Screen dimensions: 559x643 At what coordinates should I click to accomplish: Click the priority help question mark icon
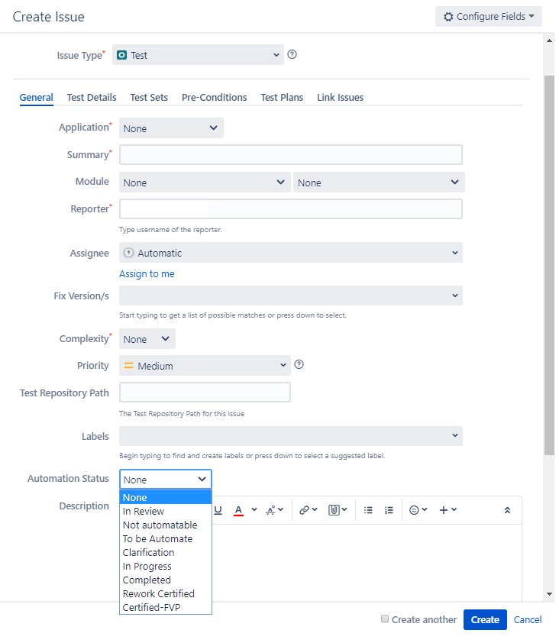(x=299, y=365)
